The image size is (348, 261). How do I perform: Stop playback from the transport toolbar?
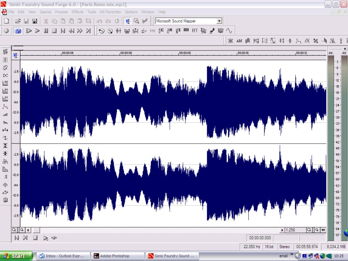54,31
